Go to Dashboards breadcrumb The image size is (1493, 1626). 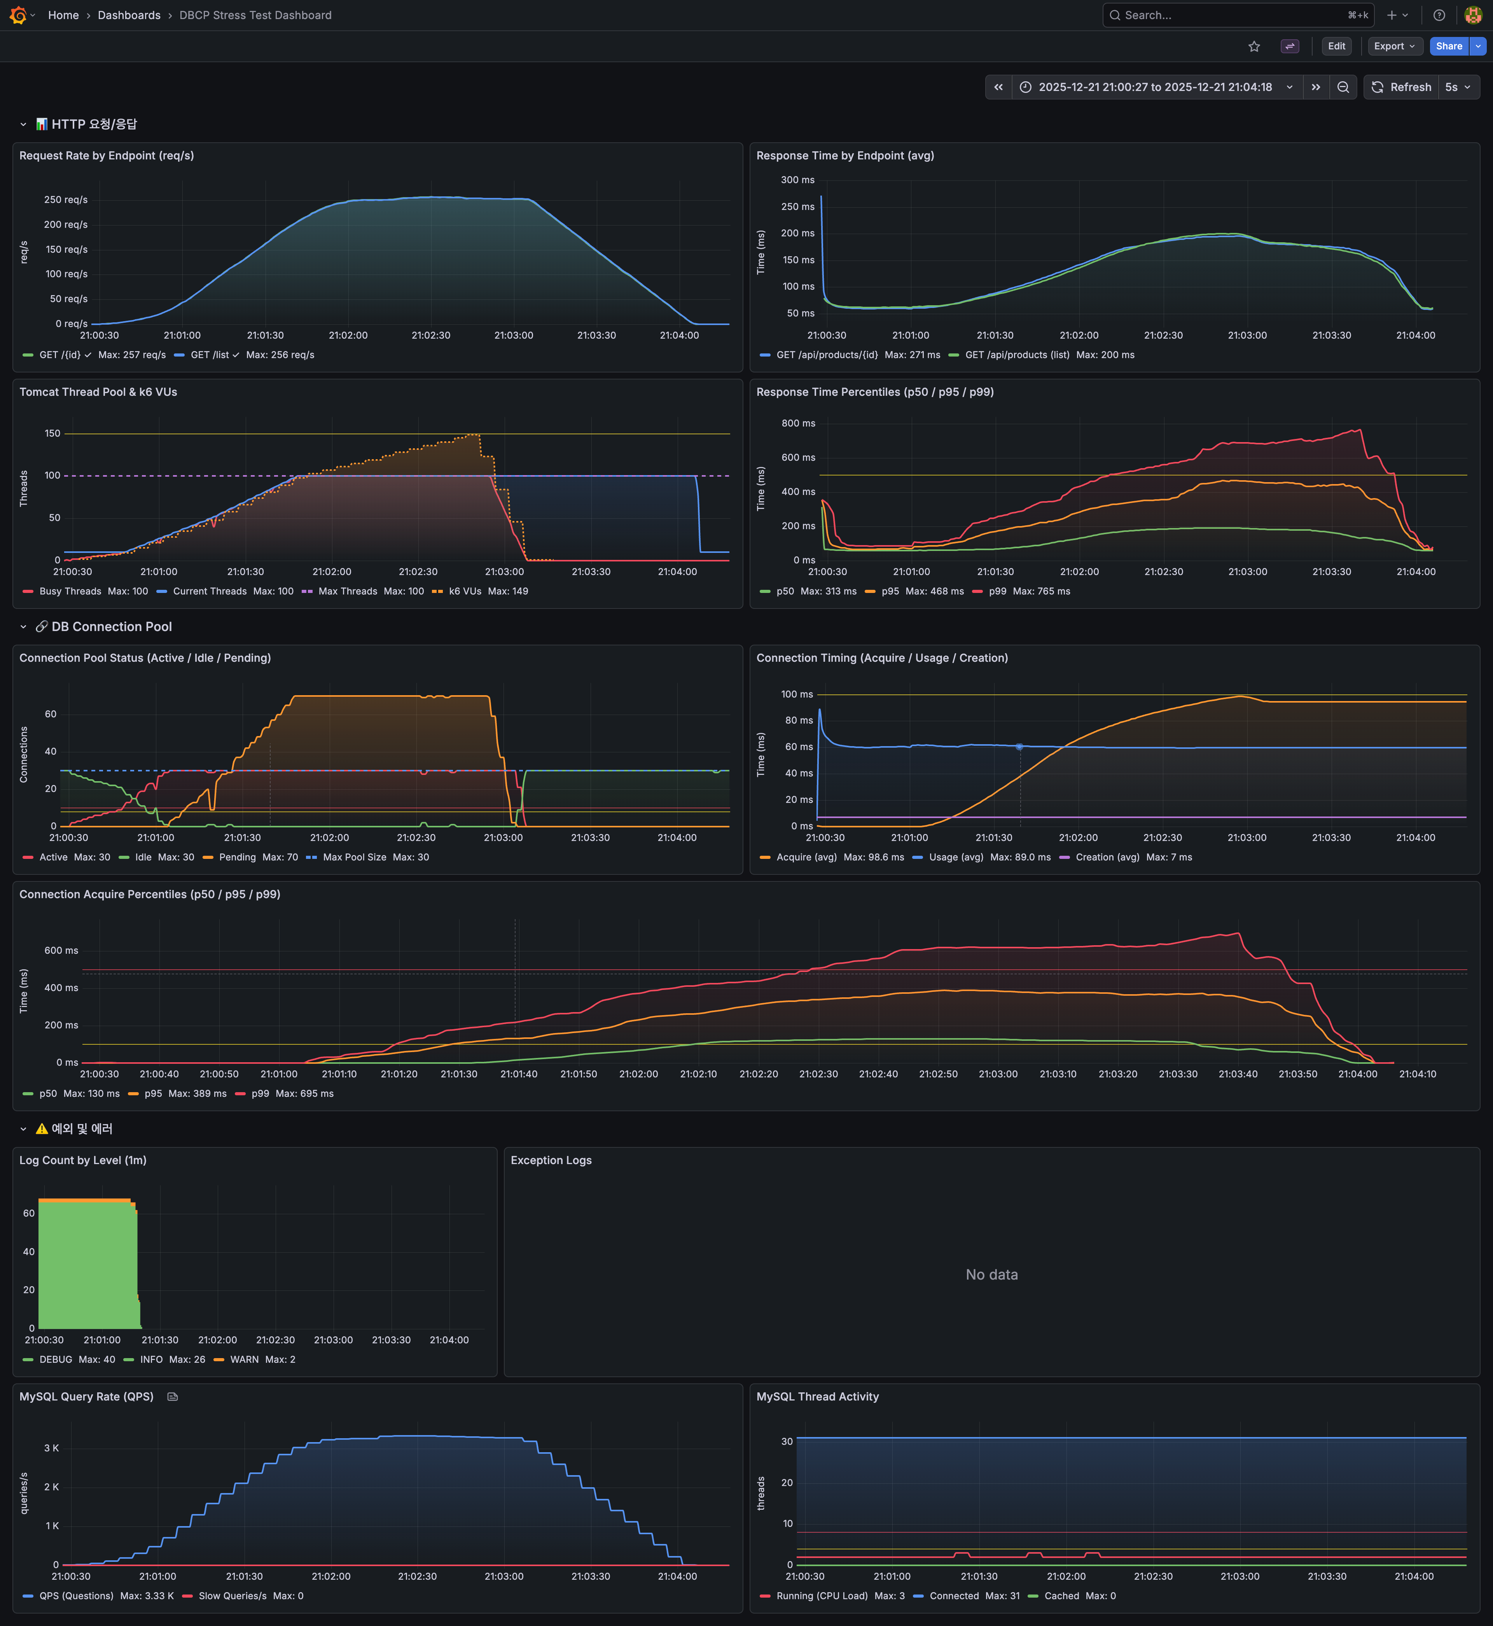[129, 15]
